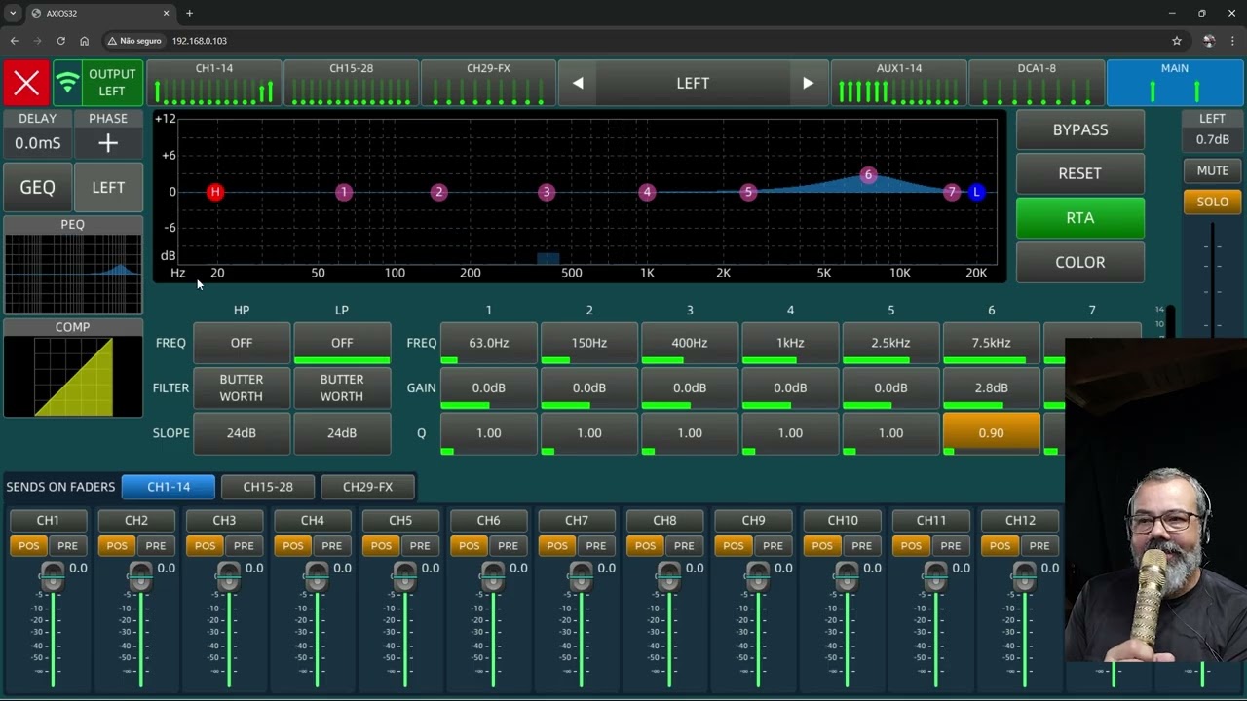Screen dimensions: 1247x701
Task: Switch to AUX1-14 meter bank tab
Action: tap(899, 83)
